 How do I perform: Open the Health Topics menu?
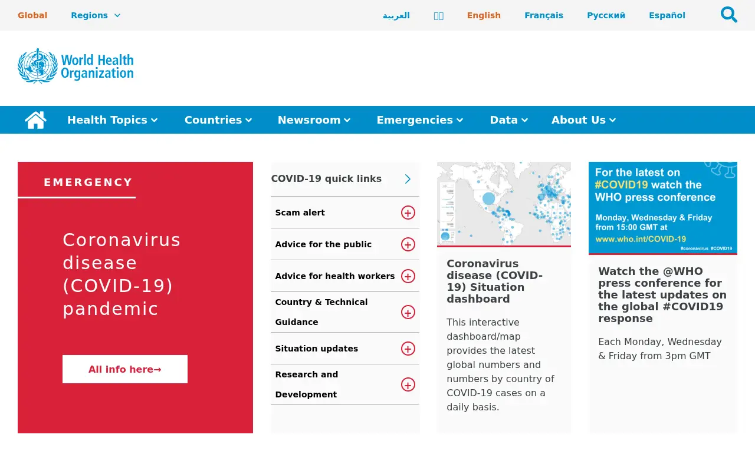pyautogui.click(x=112, y=120)
